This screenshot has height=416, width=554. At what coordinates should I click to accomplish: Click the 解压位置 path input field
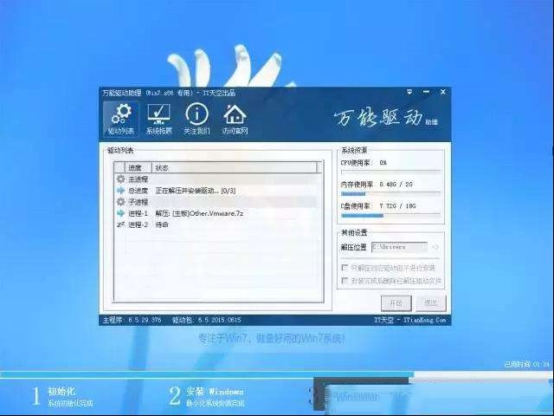(399, 247)
